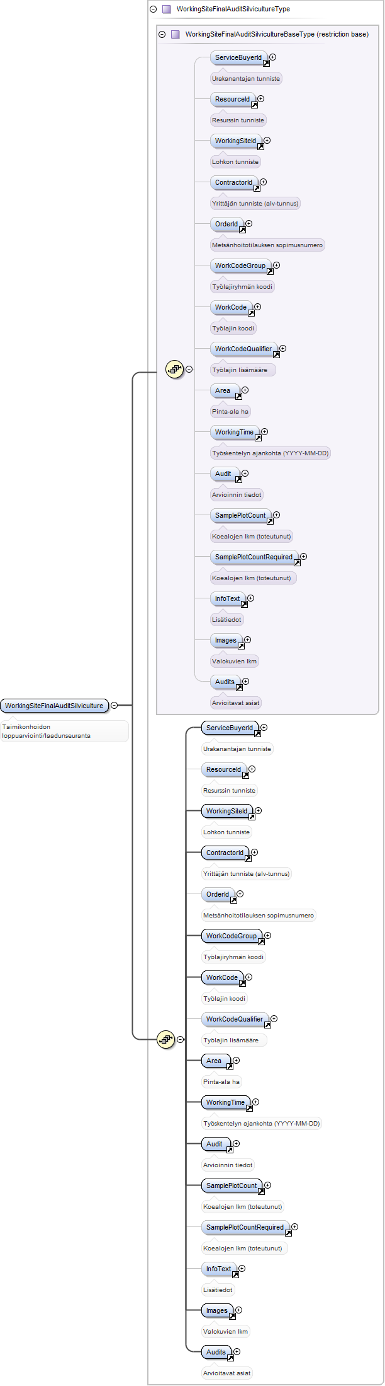Select the WorkCodeQualifier element in the lower sequence
Image resolution: width=385 pixels, height=1386 pixels.
pos(235,1020)
